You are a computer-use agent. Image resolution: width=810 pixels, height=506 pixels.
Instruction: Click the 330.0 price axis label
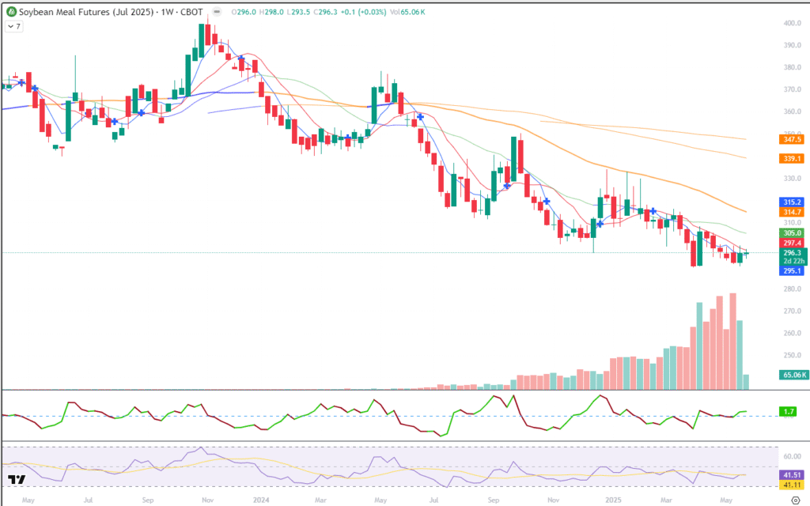coord(792,179)
